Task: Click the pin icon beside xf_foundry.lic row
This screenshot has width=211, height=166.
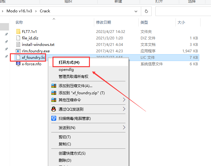Action: [6, 56]
